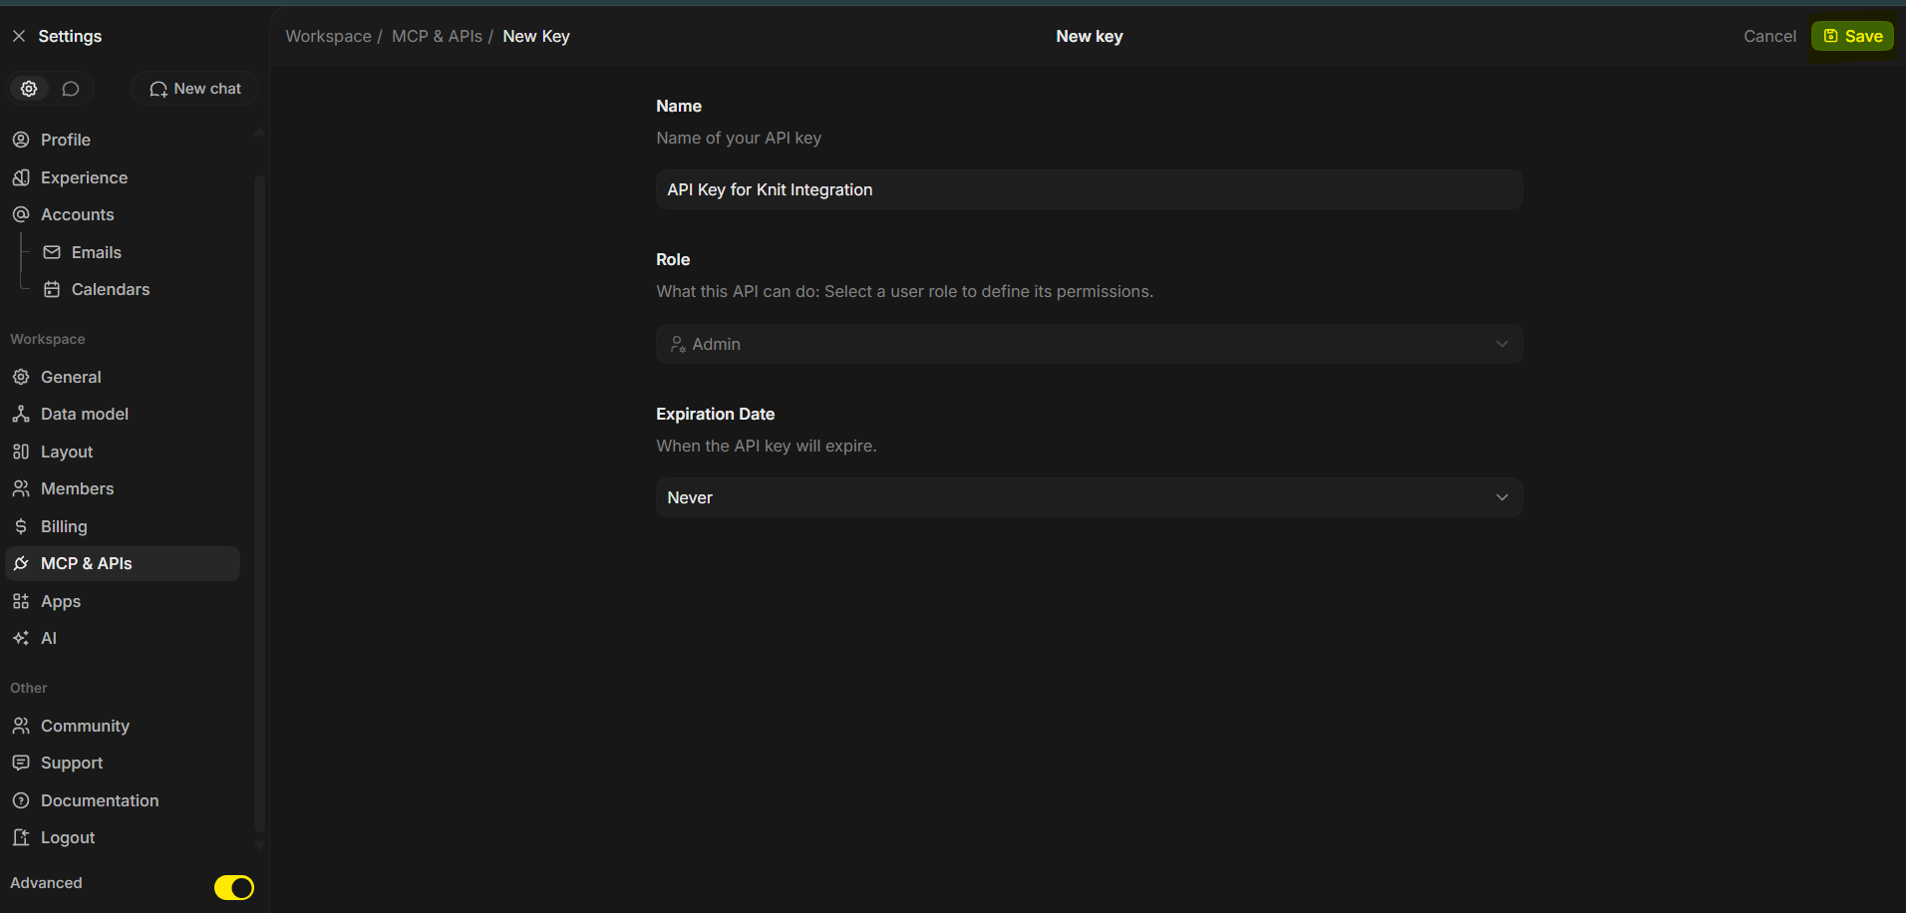Image resolution: width=1906 pixels, height=913 pixels.
Task: Edit the API key Name field
Action: pyautogui.click(x=1089, y=189)
